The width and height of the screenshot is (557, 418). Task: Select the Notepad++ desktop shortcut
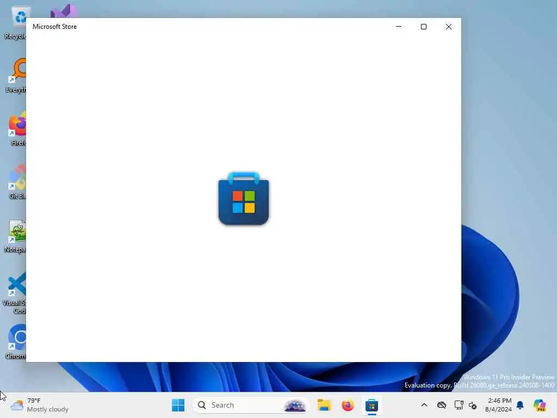click(16, 235)
